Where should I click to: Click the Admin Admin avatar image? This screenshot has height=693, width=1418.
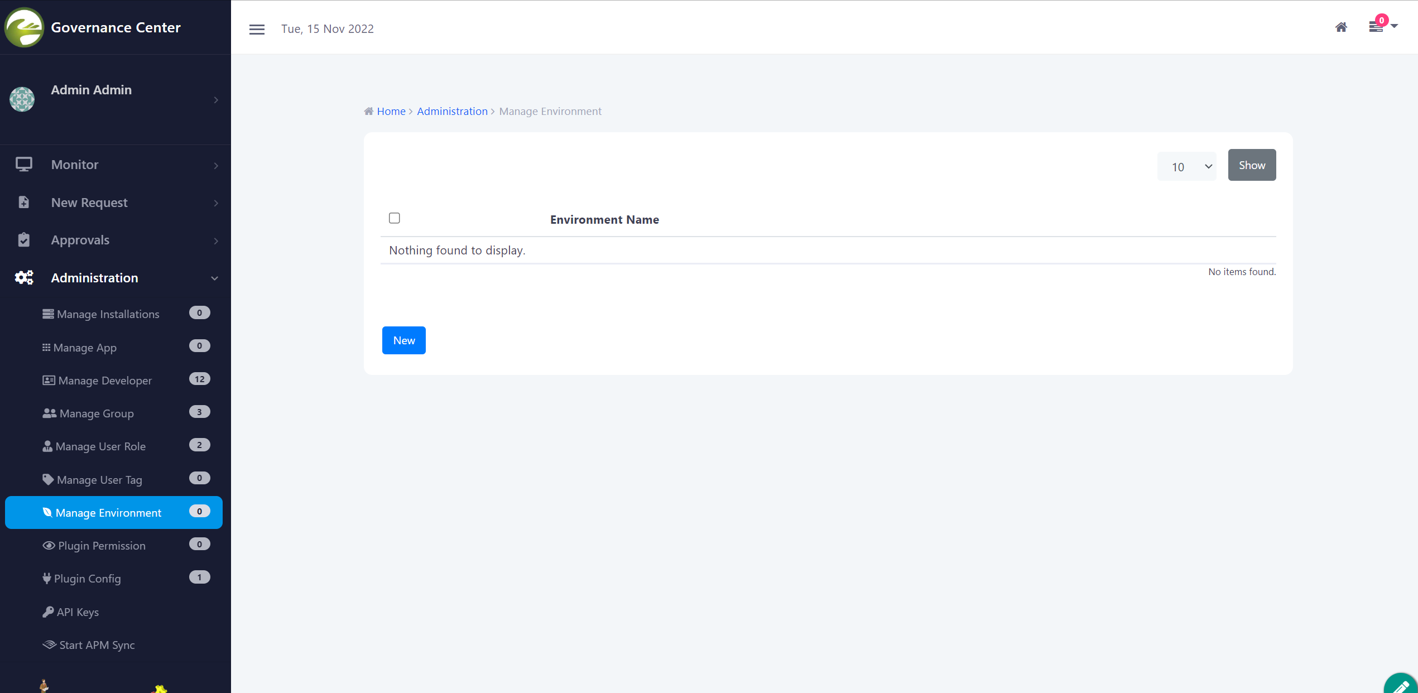22,99
